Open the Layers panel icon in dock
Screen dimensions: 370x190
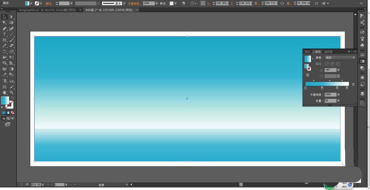(362, 94)
